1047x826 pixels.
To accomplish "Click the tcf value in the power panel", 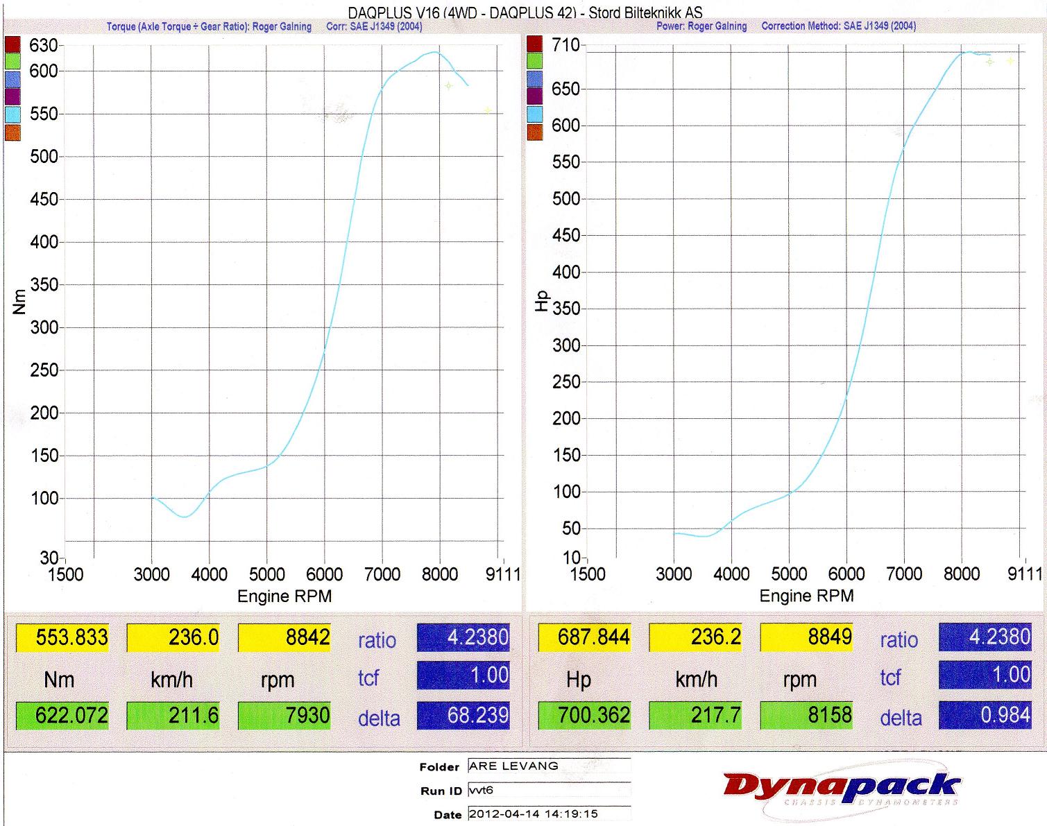I will point(985,675).
